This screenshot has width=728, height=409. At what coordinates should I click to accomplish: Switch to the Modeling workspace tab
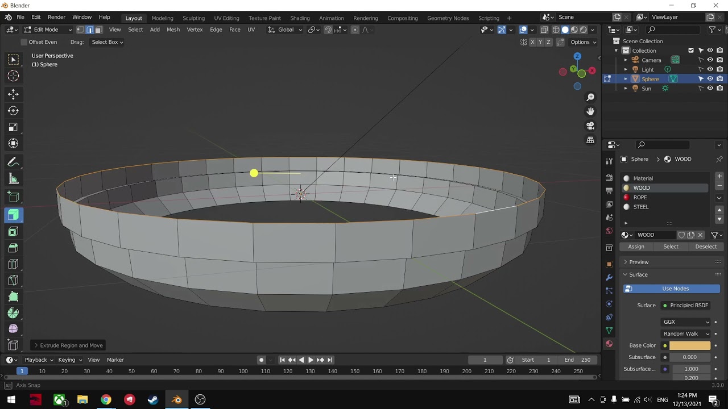162,18
